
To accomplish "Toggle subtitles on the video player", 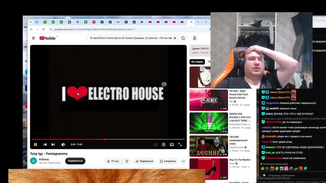I will tap(155, 144).
